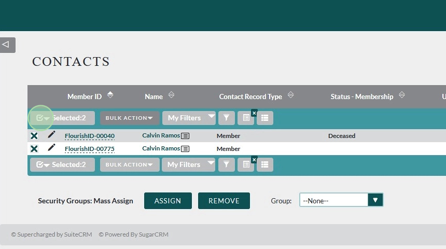The width and height of the screenshot is (446, 249).
Task: Click the filter funnel icon in top toolbar
Action: click(226, 118)
